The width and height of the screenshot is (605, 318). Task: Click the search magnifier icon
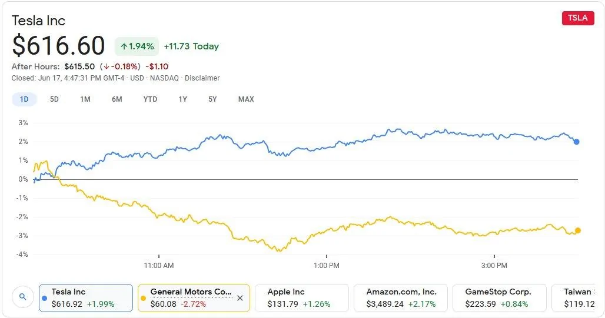(x=22, y=297)
